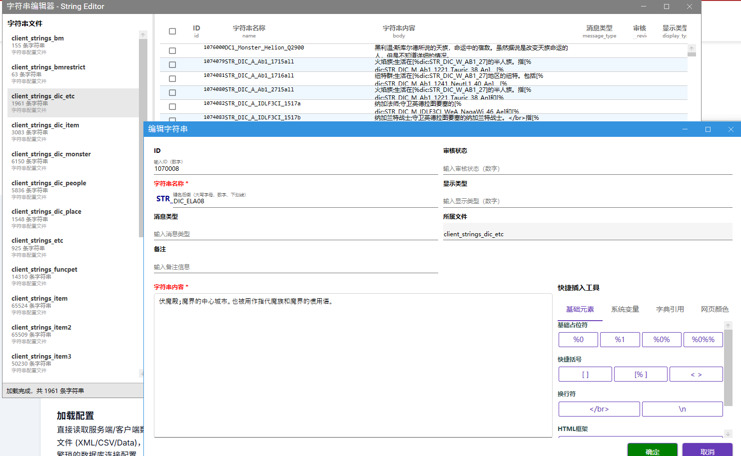Insert square brackets [ ]

point(585,374)
